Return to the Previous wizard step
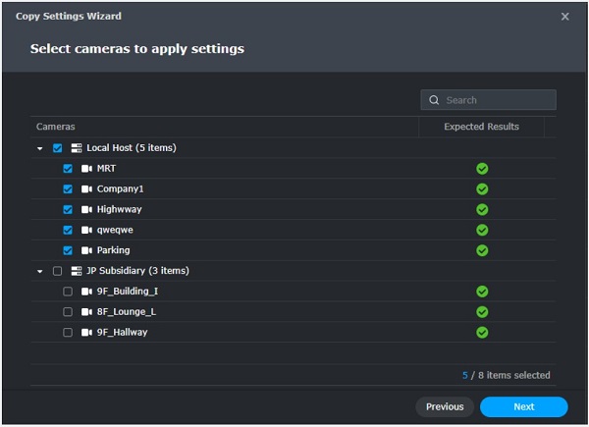The width and height of the screenshot is (589, 427). [445, 406]
